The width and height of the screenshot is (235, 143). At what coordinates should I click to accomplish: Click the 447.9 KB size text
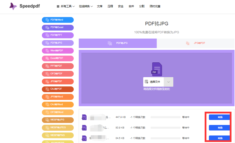pyautogui.click(x=121, y=117)
